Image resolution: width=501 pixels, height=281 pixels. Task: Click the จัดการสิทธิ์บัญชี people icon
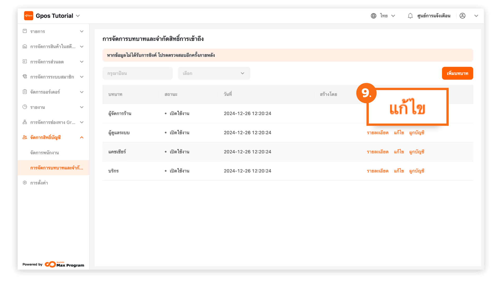click(25, 137)
